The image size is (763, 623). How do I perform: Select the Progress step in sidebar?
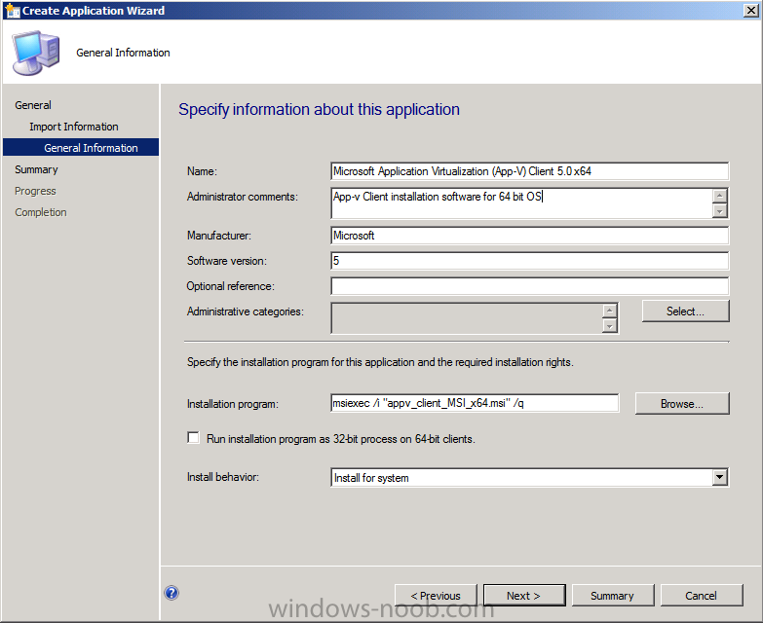point(35,191)
